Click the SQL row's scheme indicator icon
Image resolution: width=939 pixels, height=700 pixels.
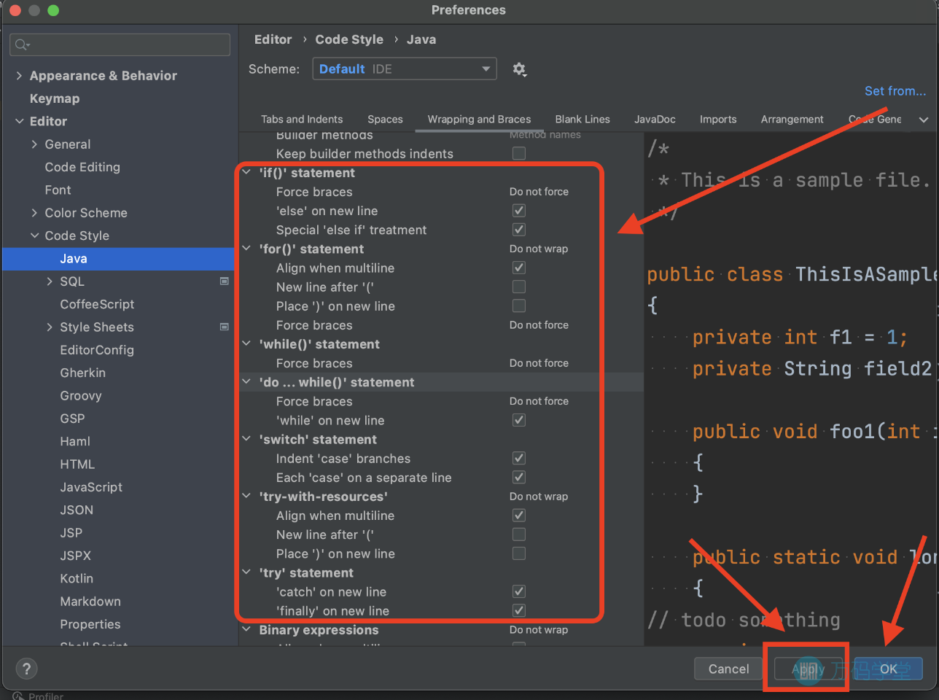tap(225, 281)
